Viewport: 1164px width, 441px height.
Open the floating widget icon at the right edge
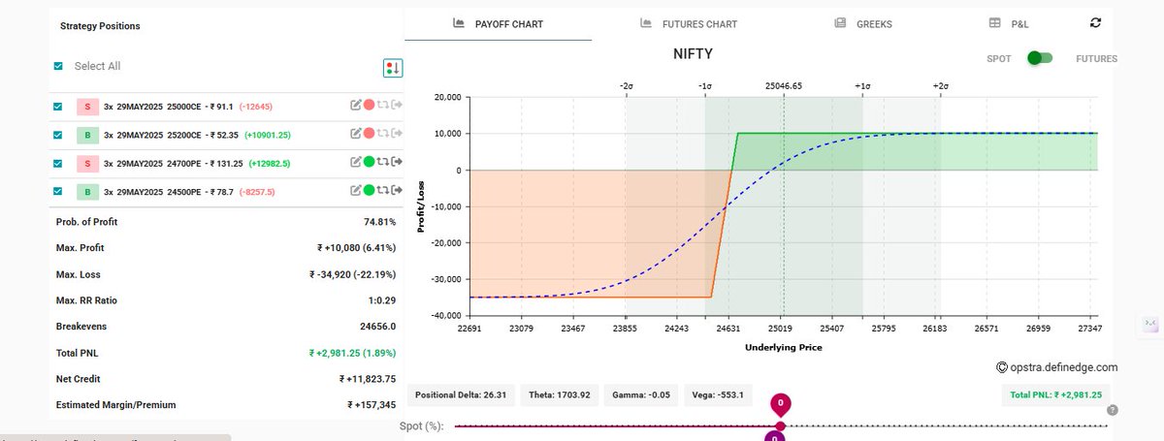pos(1150,325)
